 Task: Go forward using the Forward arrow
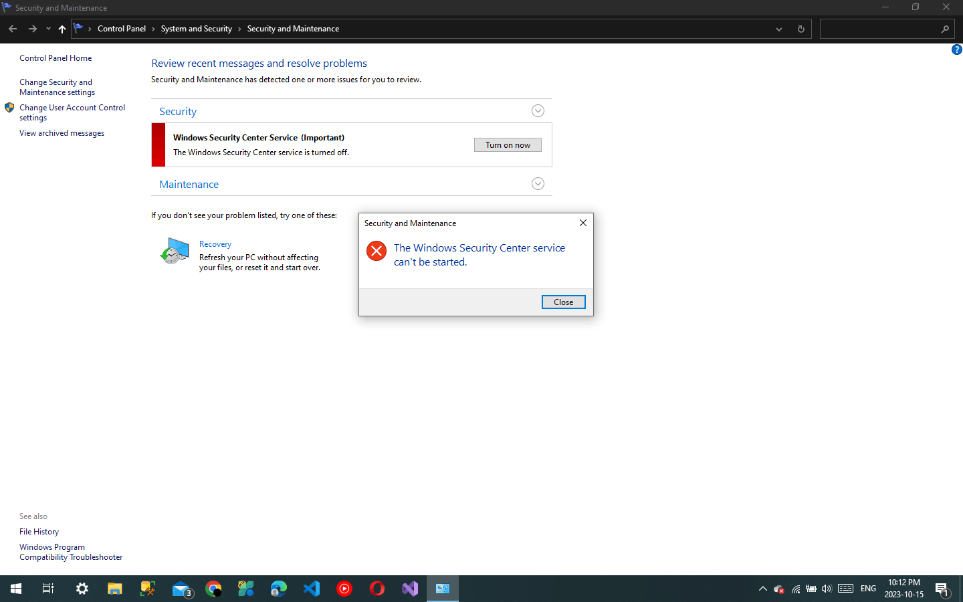(32, 29)
